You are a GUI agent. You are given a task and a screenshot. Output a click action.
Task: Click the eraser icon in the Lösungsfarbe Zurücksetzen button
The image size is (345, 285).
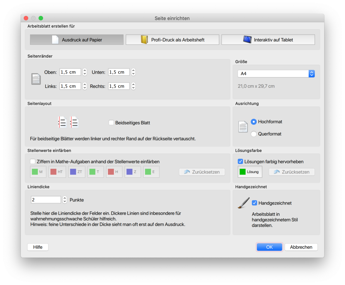click(x=277, y=172)
